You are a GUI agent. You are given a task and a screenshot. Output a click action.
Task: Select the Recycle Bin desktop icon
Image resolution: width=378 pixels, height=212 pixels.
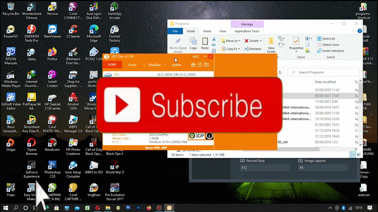click(x=11, y=9)
